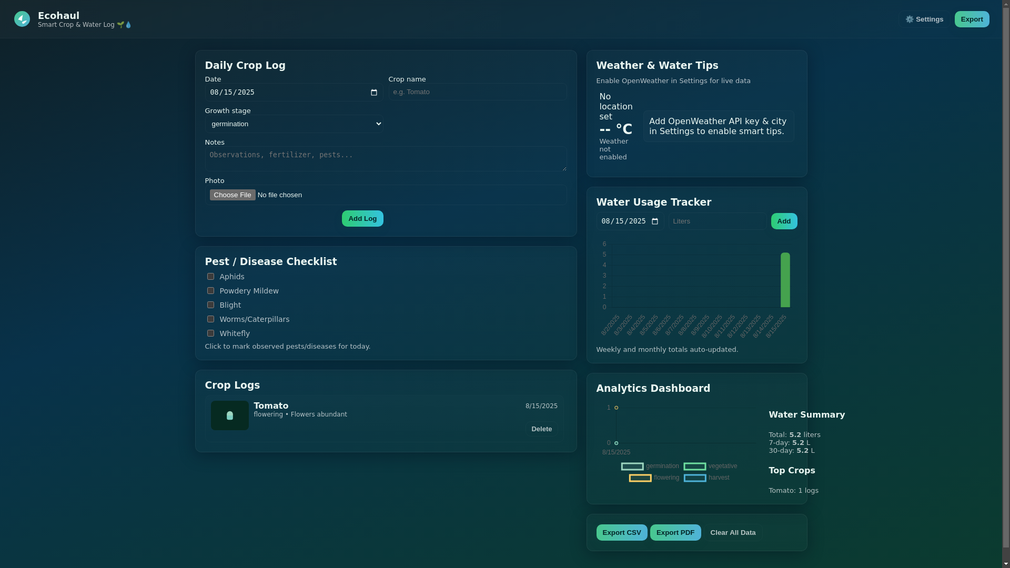The height and width of the screenshot is (568, 1010).
Task: Click 'No file chosen' text
Action: (x=280, y=195)
